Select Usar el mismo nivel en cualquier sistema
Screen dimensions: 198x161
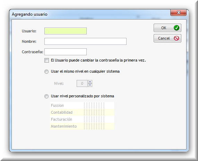[x=46, y=72]
